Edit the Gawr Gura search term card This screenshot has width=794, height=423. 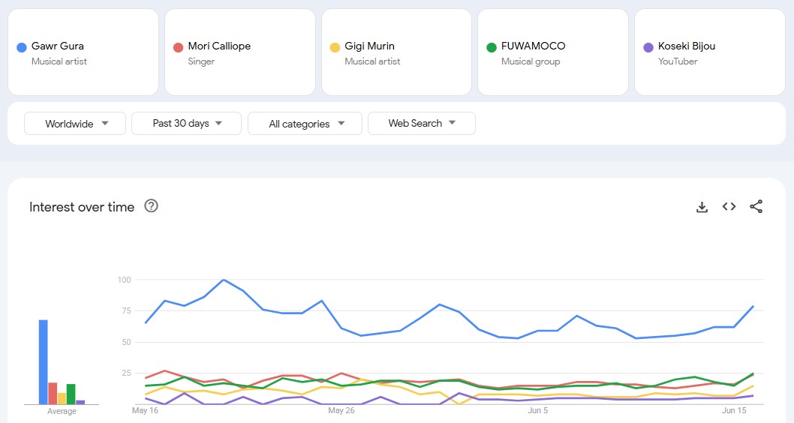pyautogui.click(x=83, y=52)
